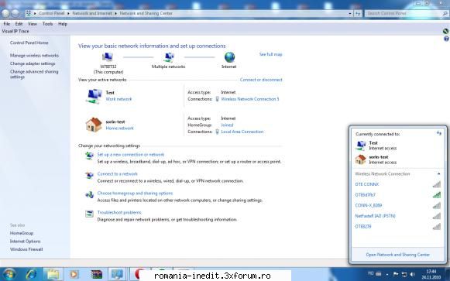Image resolution: width=450 pixels, height=281 pixels.
Task: Click the Connect to a network icon
Action: (x=89, y=175)
